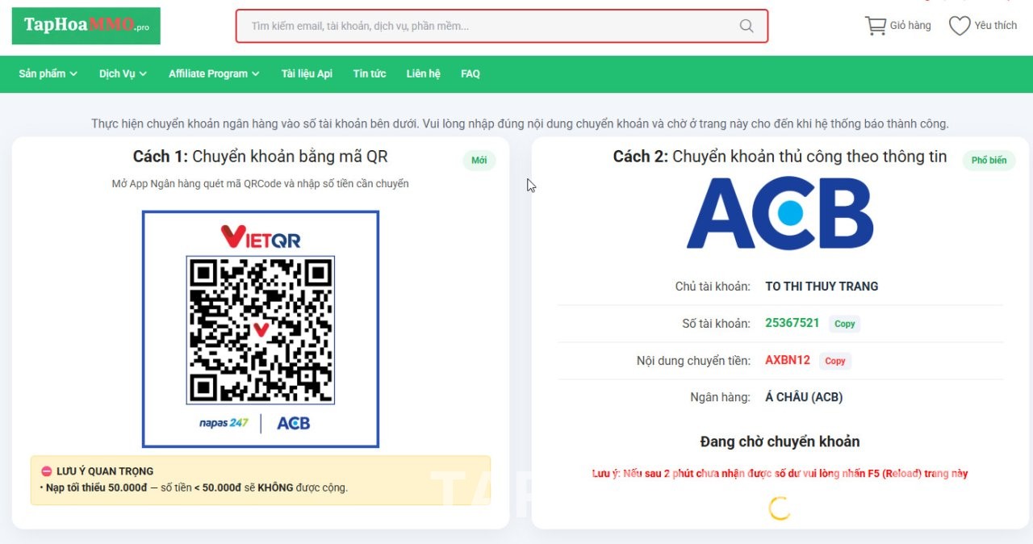This screenshot has width=1033, height=544.
Task: Expand the Affiliate Program dropdown menu
Action: pyautogui.click(x=214, y=73)
